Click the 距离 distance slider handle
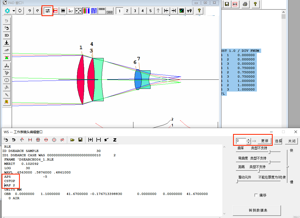Viewport: 300px width, 218px height. 259,171
